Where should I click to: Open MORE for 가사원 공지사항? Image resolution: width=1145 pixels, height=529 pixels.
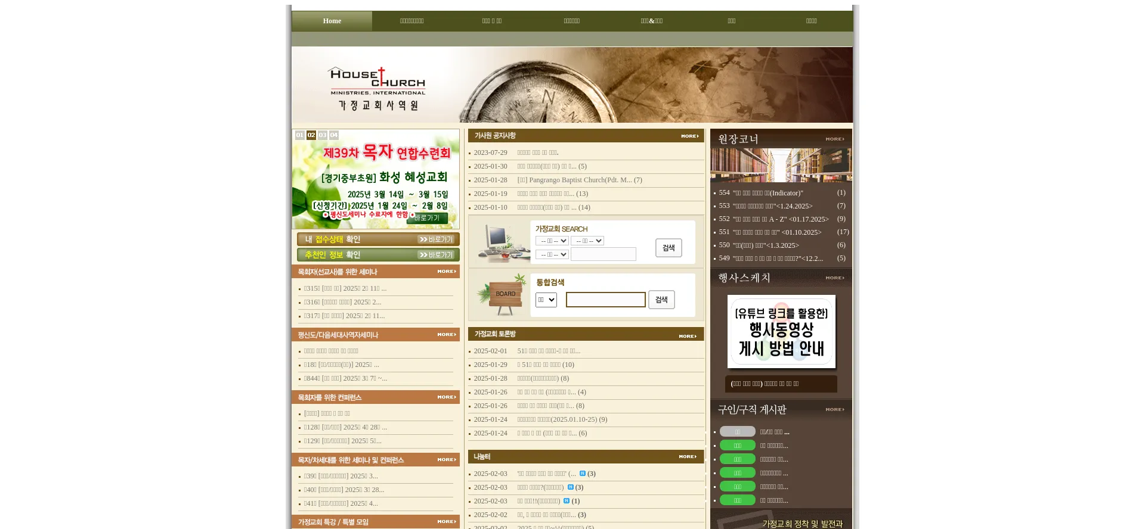point(690,136)
